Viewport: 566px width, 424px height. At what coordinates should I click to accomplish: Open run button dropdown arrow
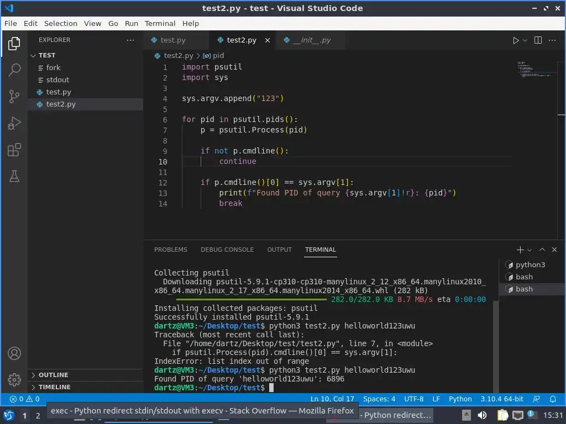[525, 40]
